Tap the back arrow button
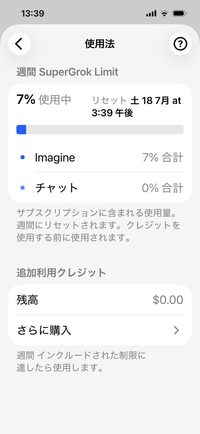Screen dimensions: 200x434 19,44
